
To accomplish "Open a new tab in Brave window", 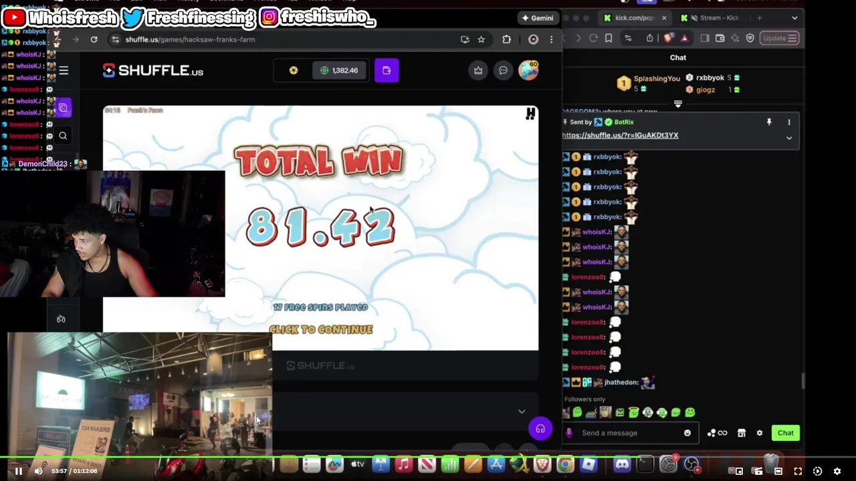I will pyautogui.click(x=758, y=18).
